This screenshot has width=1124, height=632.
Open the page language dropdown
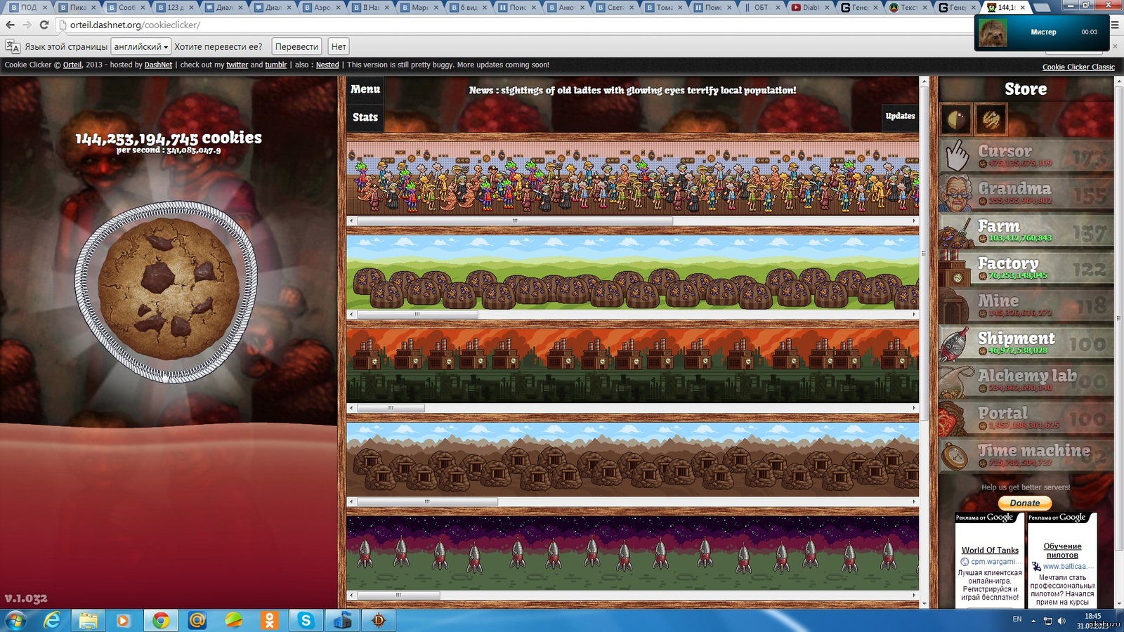[x=140, y=46]
